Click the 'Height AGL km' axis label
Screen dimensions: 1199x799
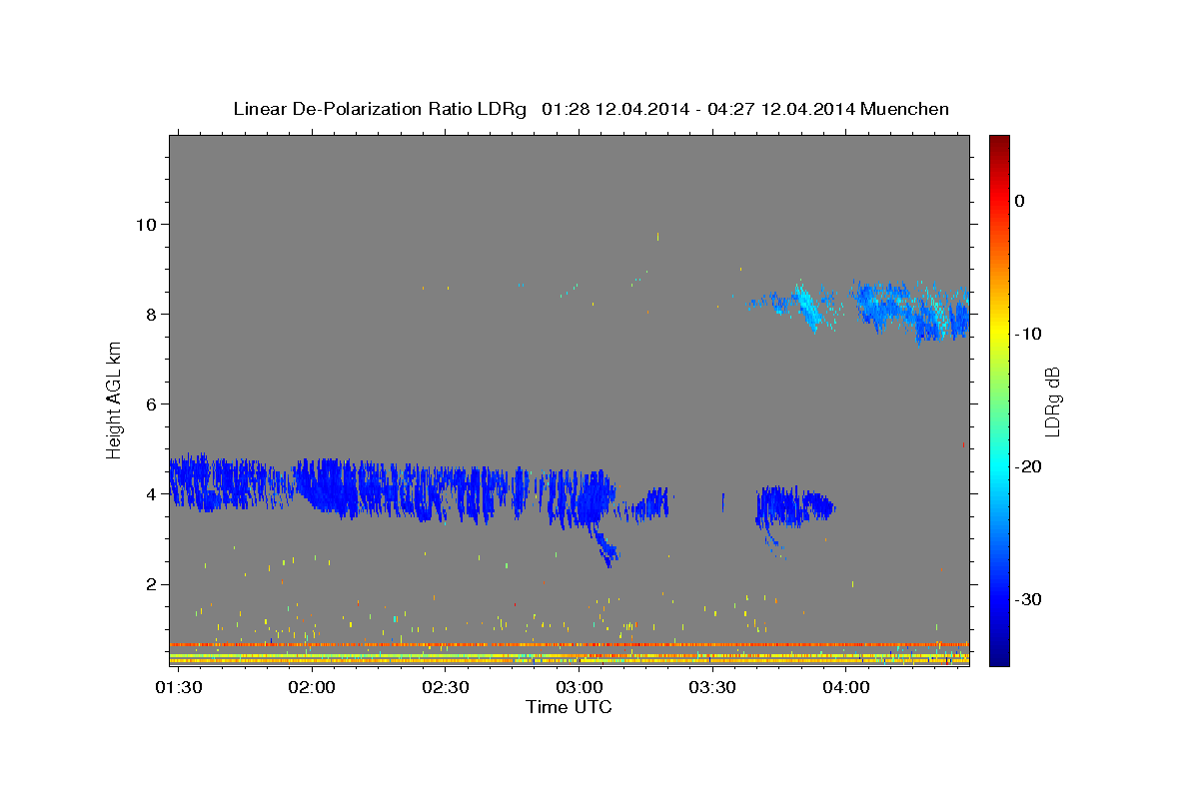tap(115, 400)
